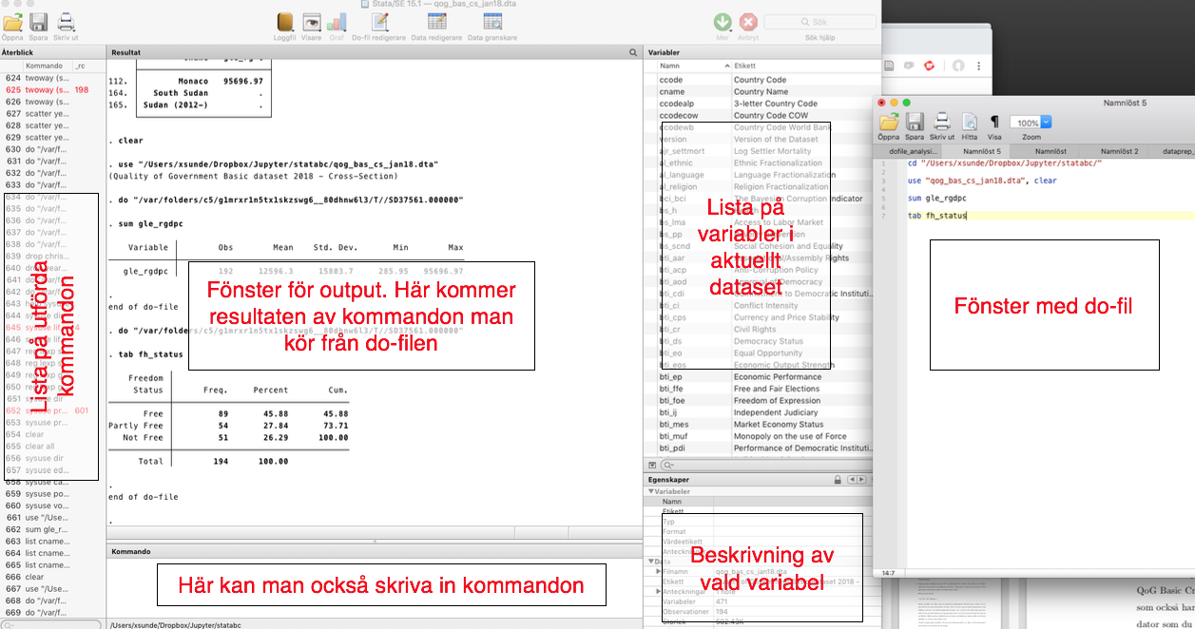Viewport: 1195px width, 629px height.
Task: Open the Data granskare browser
Action: (492, 23)
